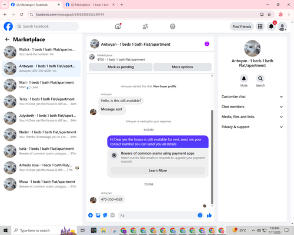This screenshot has height=235, width=294.
Task: Open the account profile avatar menu
Action: point(282,26)
